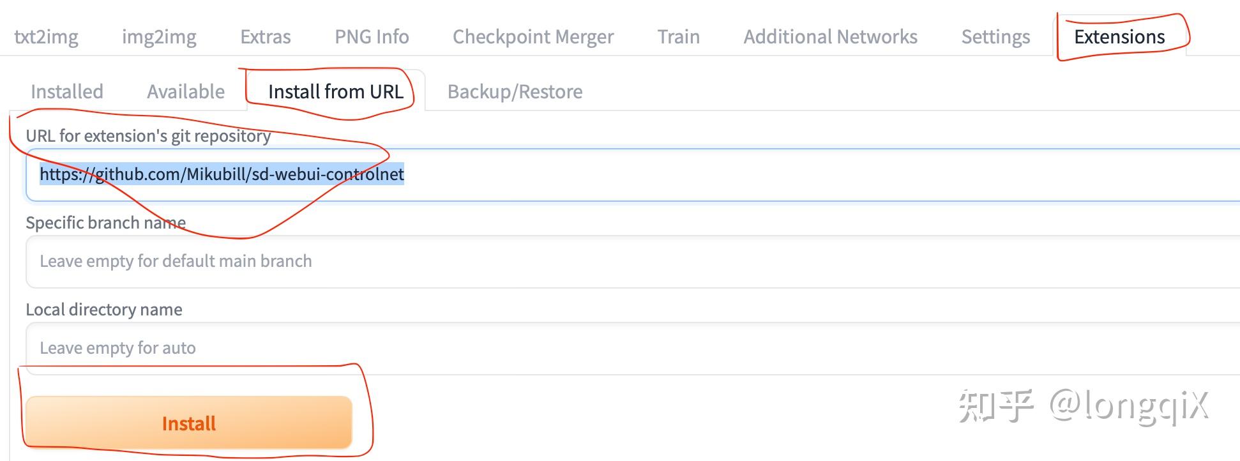
Task: Open the Extras tab
Action: tap(265, 37)
